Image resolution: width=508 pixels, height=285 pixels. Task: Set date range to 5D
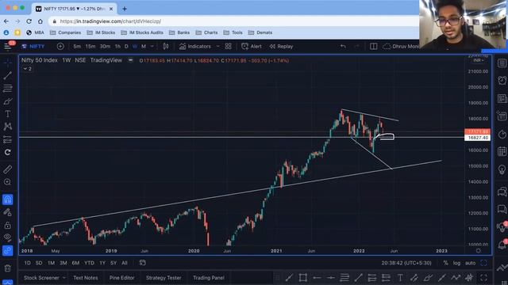[39, 263]
